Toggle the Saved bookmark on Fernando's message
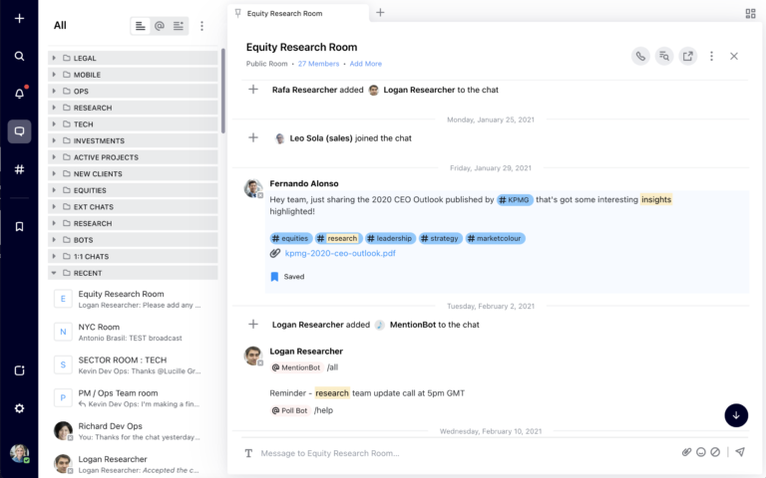Screen dimensions: 766x478 click(x=275, y=277)
